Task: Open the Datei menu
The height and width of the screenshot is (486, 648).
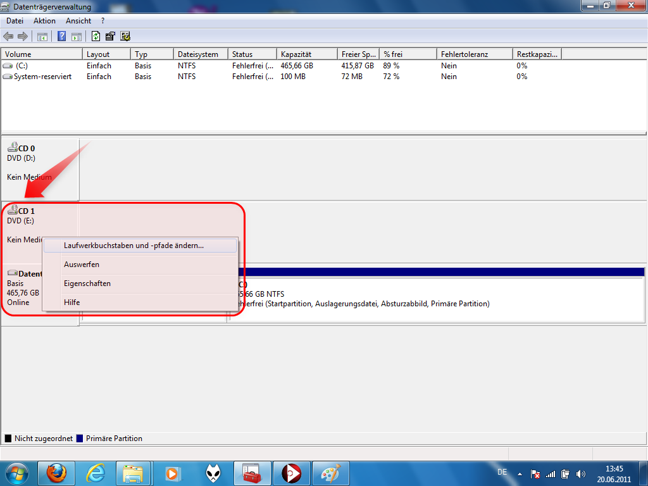Action: tap(15, 21)
